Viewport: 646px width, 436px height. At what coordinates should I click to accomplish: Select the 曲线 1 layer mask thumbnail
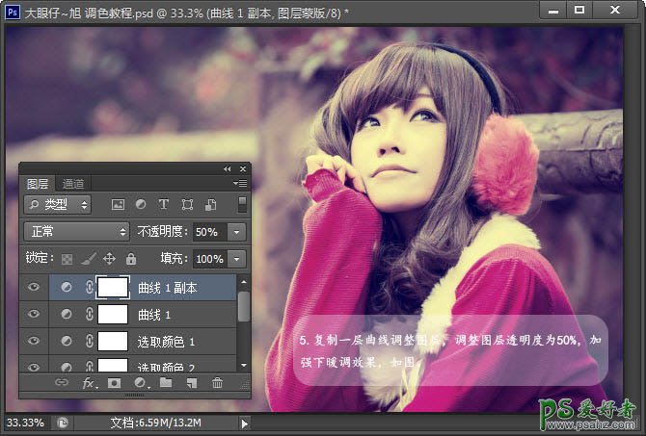click(x=113, y=314)
